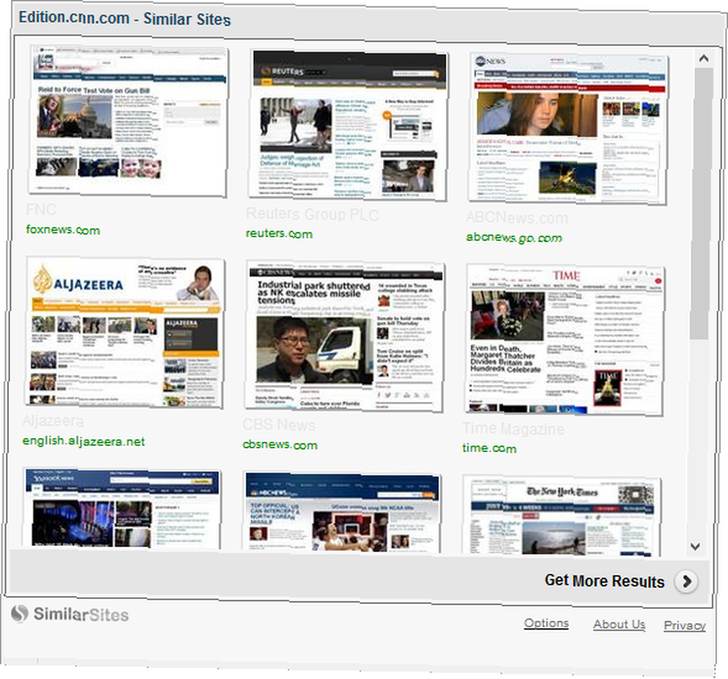Visit the english.aljazeera.net link
The image size is (728, 679).
point(84,441)
